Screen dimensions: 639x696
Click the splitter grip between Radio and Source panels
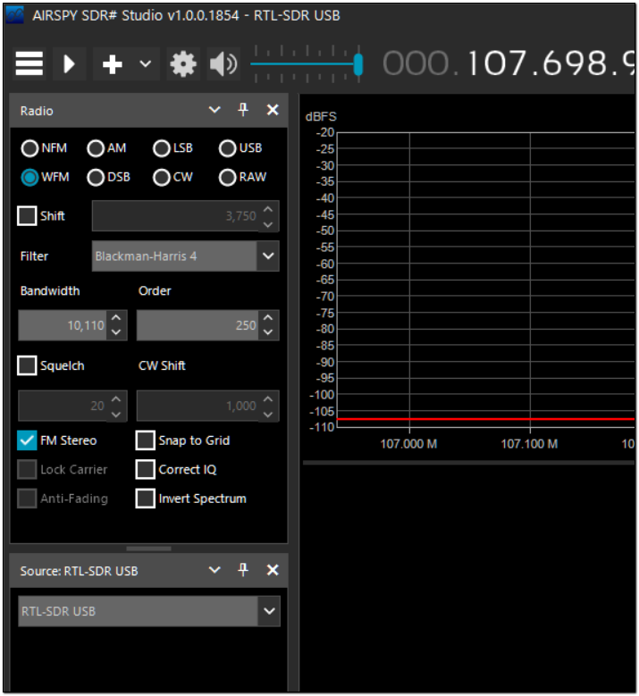tap(148, 549)
